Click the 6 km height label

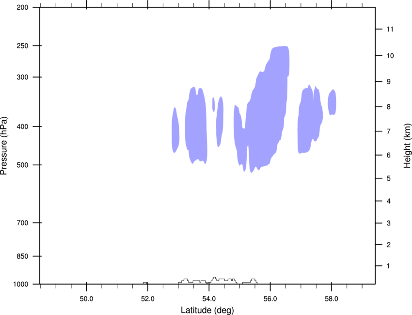[x=388, y=155]
